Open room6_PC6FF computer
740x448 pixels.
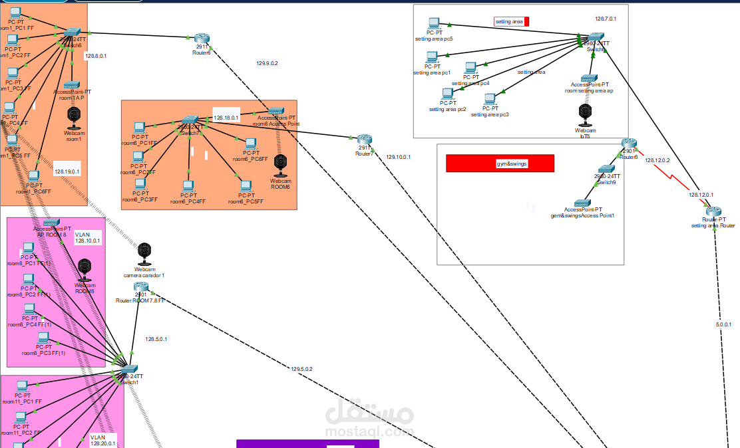(251, 144)
